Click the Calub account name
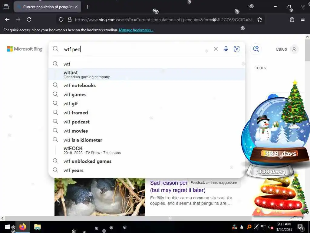Image resolution: width=310 pixels, height=233 pixels. click(x=281, y=49)
